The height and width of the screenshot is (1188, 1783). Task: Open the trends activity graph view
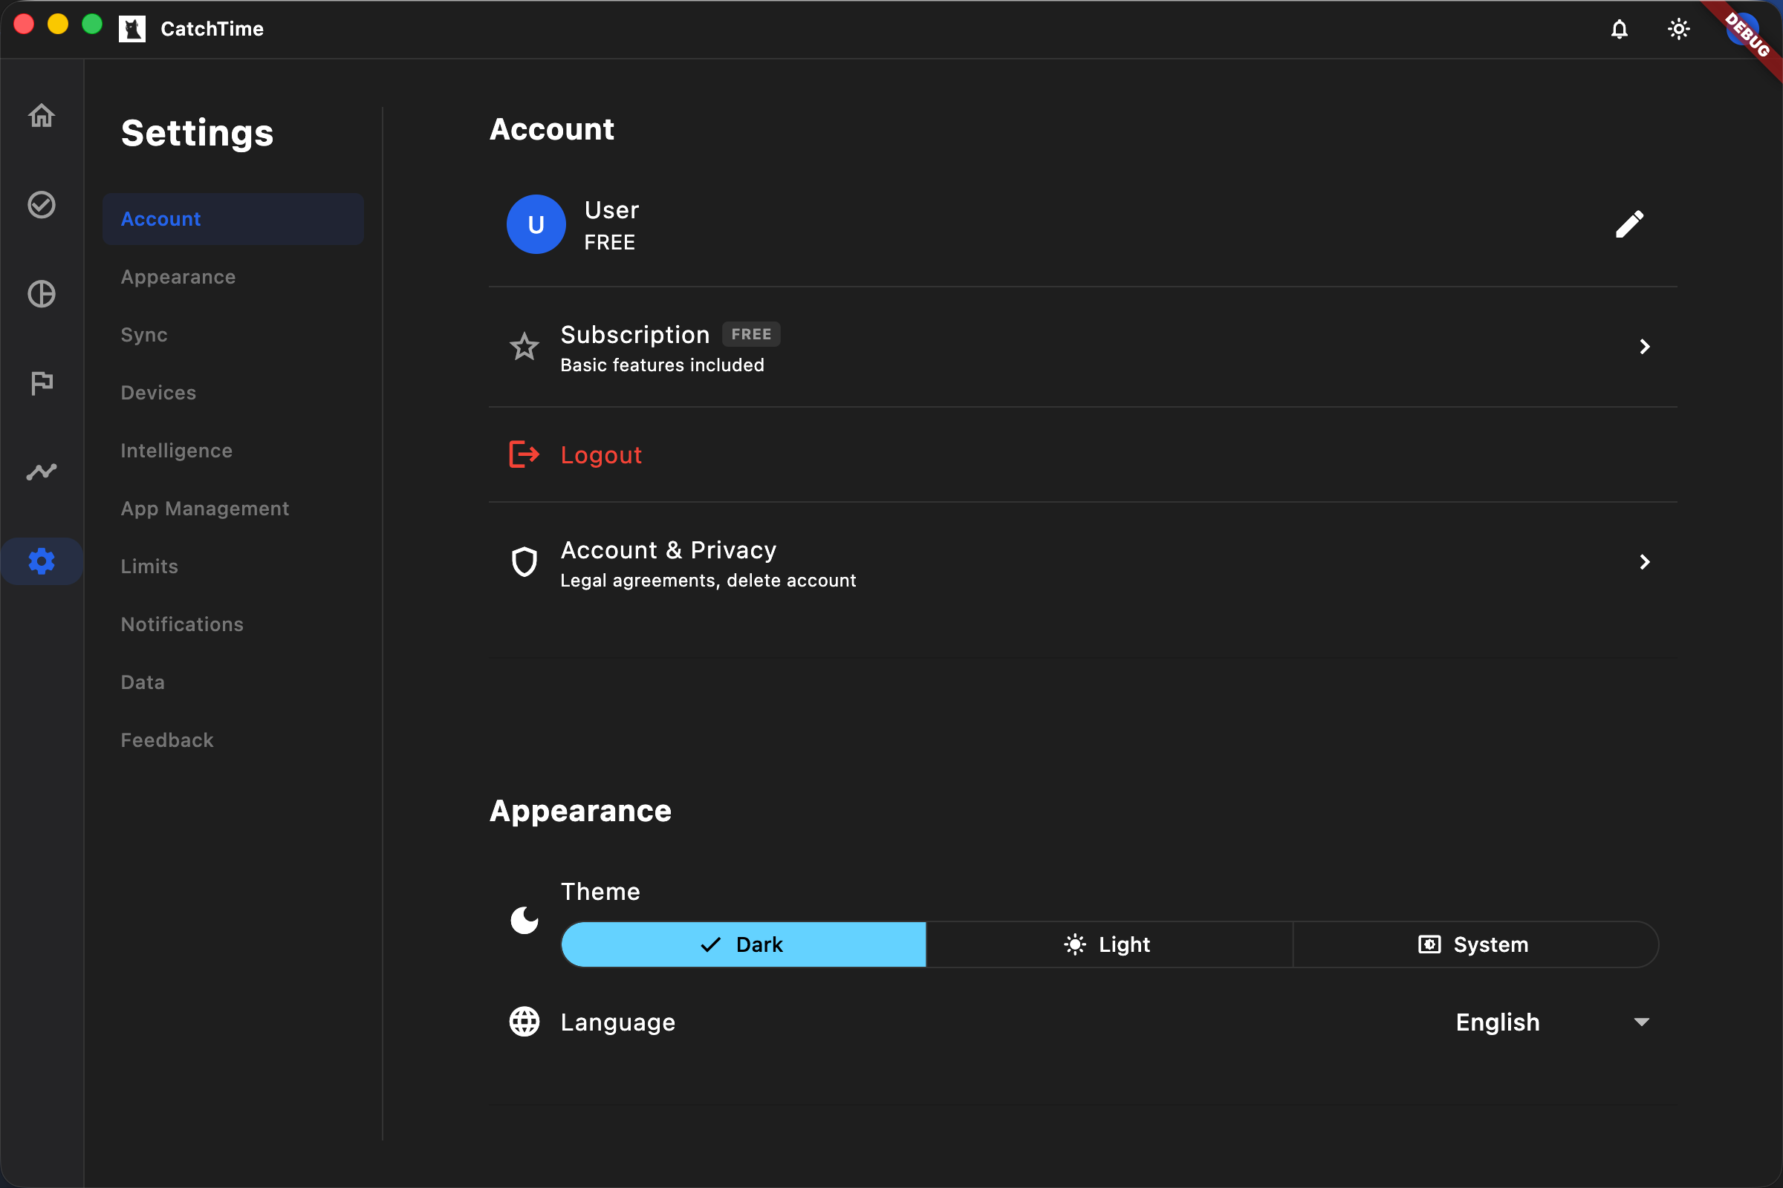tap(42, 471)
